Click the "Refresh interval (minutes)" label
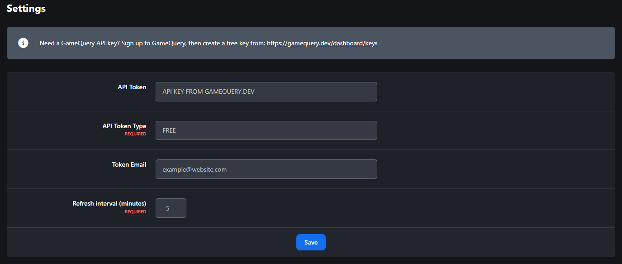This screenshot has height=264, width=622. 109,203
